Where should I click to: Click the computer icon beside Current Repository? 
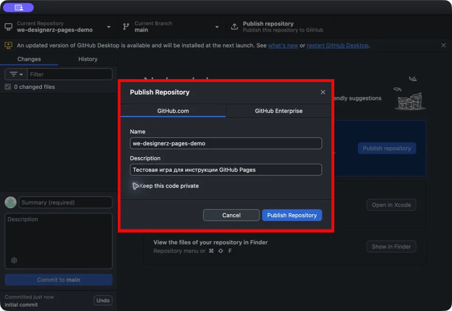[x=8, y=27]
